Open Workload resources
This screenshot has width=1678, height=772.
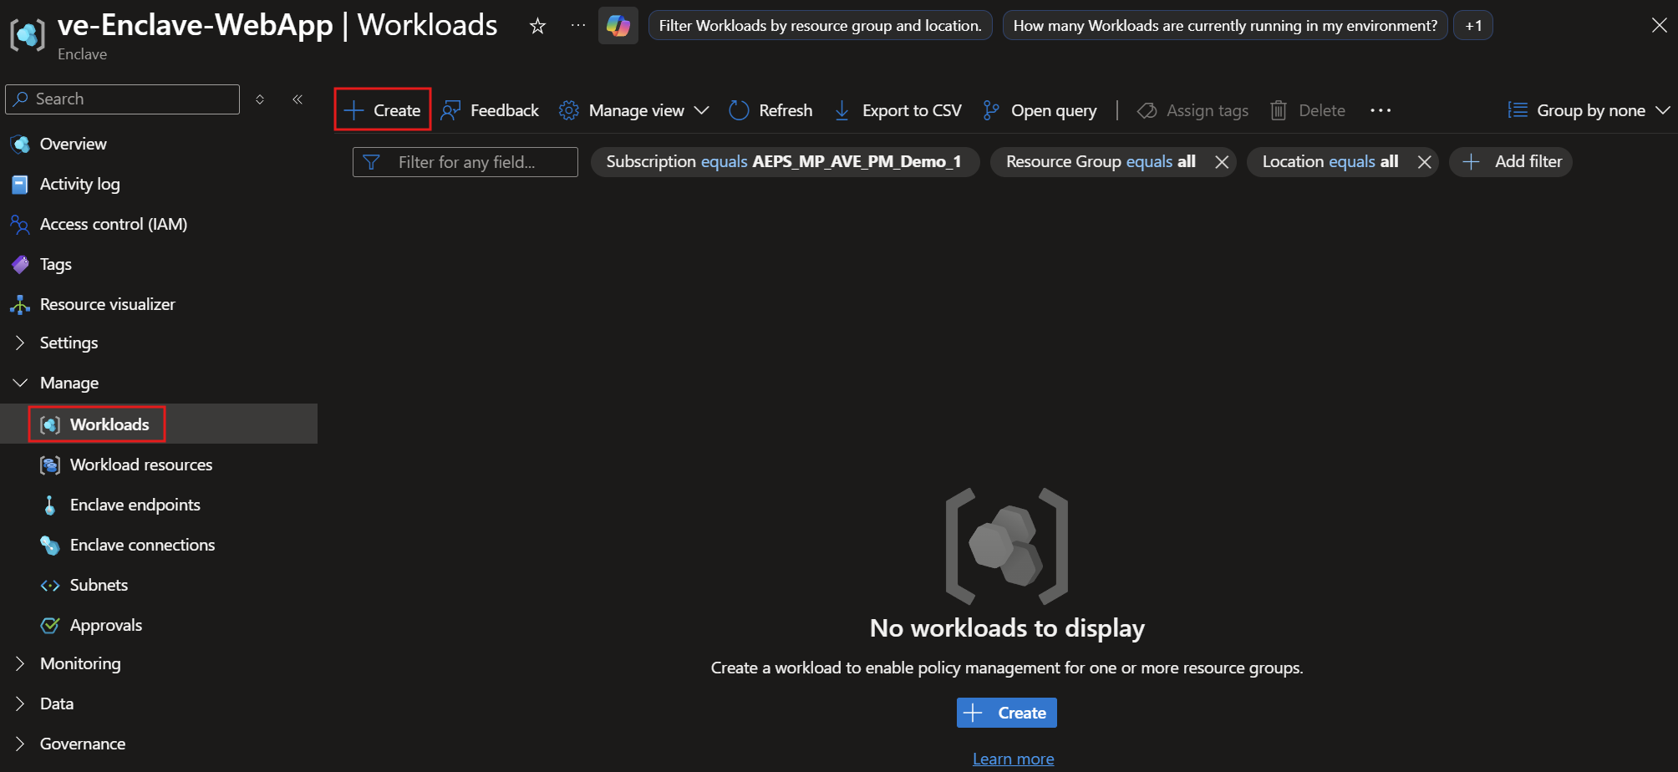point(141,465)
